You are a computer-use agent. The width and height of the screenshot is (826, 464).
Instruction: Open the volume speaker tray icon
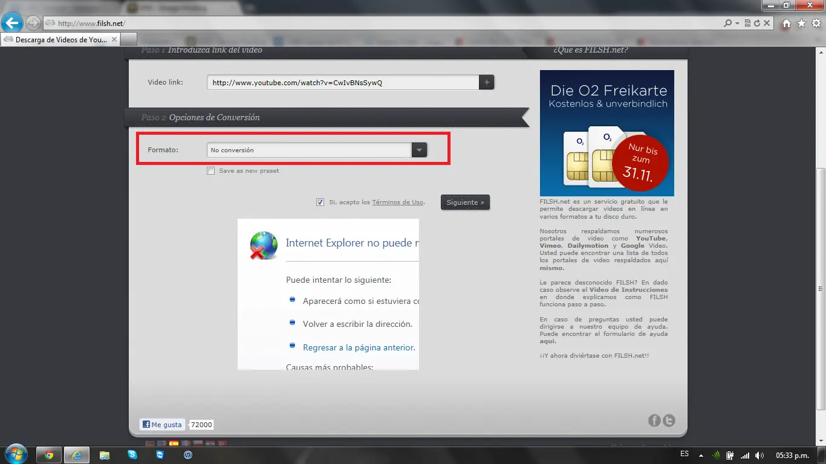tap(759, 455)
